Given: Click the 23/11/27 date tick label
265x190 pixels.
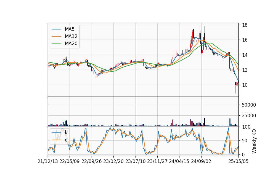Looking at the screenshot, I should coord(157,162).
